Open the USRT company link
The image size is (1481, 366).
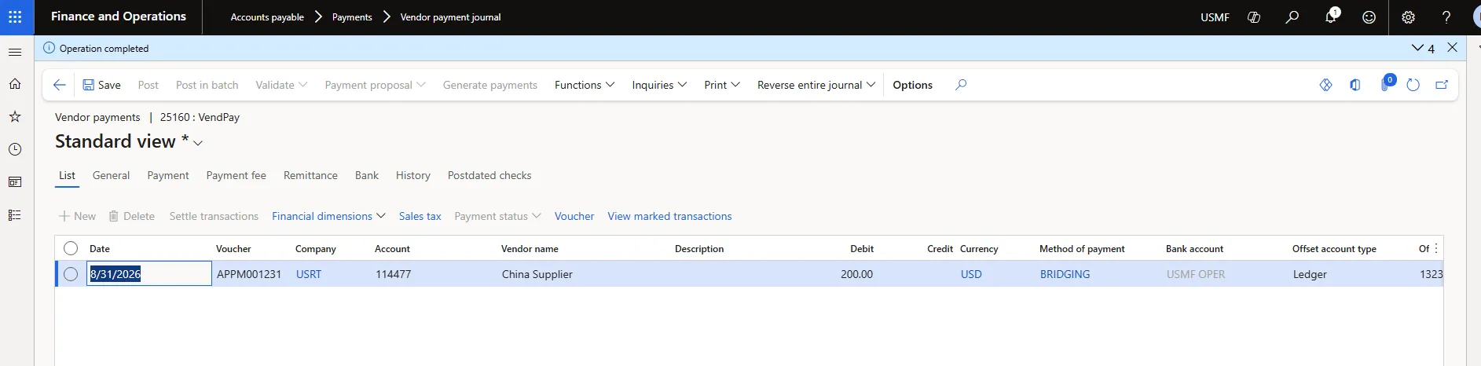309,274
